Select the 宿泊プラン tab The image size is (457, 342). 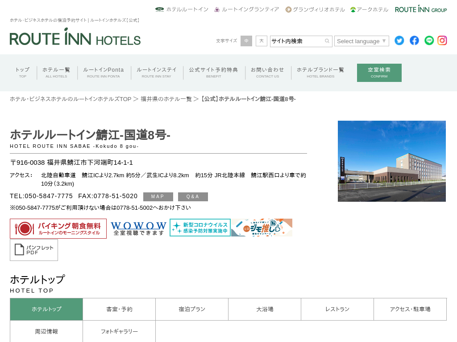pos(192,309)
